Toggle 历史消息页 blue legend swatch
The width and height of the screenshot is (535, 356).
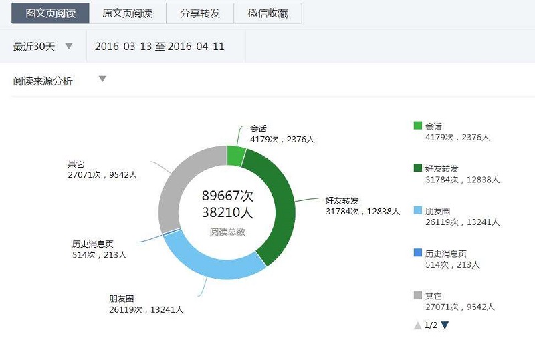(x=418, y=252)
